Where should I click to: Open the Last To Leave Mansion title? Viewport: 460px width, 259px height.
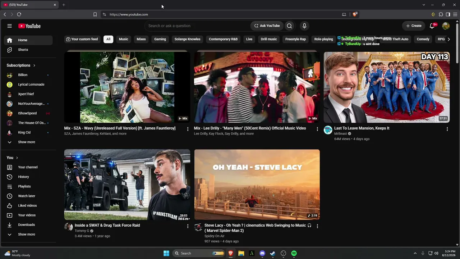click(362, 128)
